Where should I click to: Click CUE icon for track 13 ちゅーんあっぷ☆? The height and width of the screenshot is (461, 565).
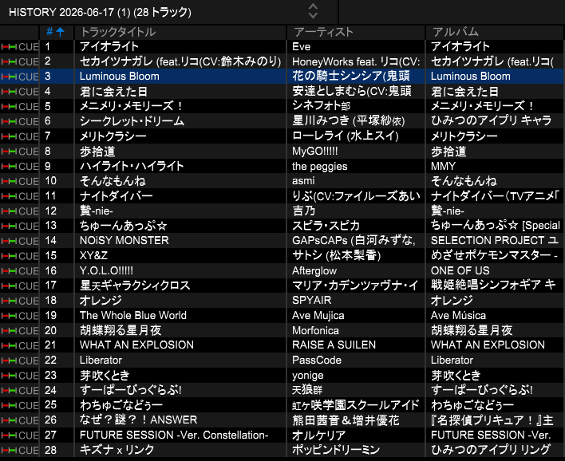tap(19, 227)
